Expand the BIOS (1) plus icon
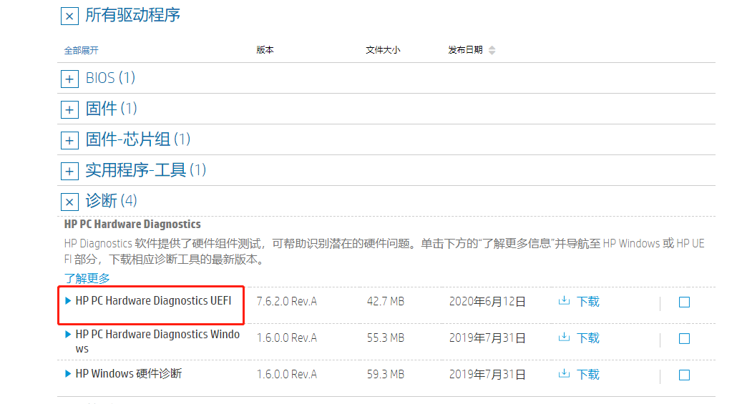 tap(69, 79)
